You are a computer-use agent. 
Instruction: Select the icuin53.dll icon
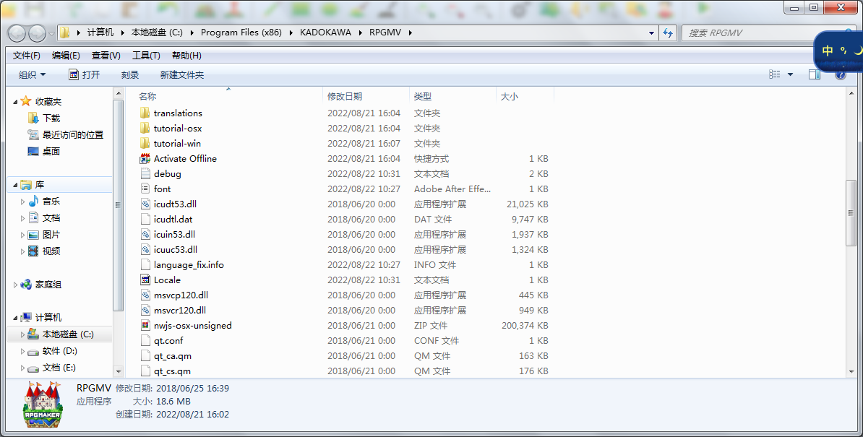click(145, 234)
